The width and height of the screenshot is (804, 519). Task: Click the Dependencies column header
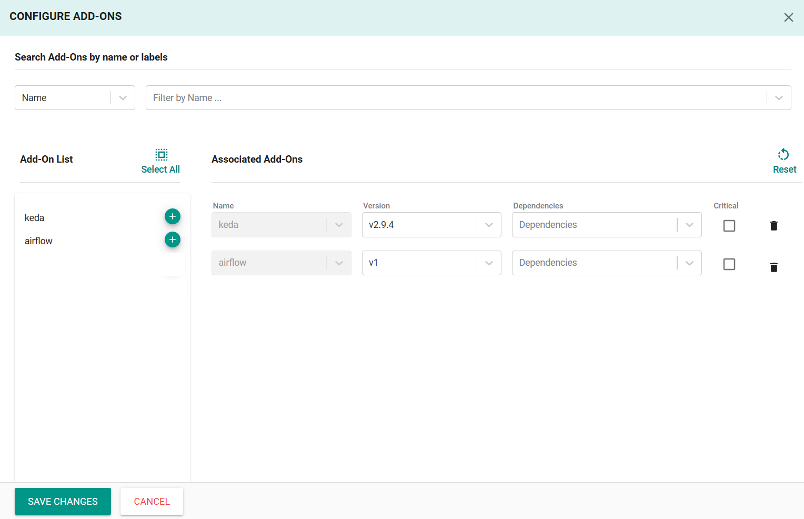click(538, 206)
